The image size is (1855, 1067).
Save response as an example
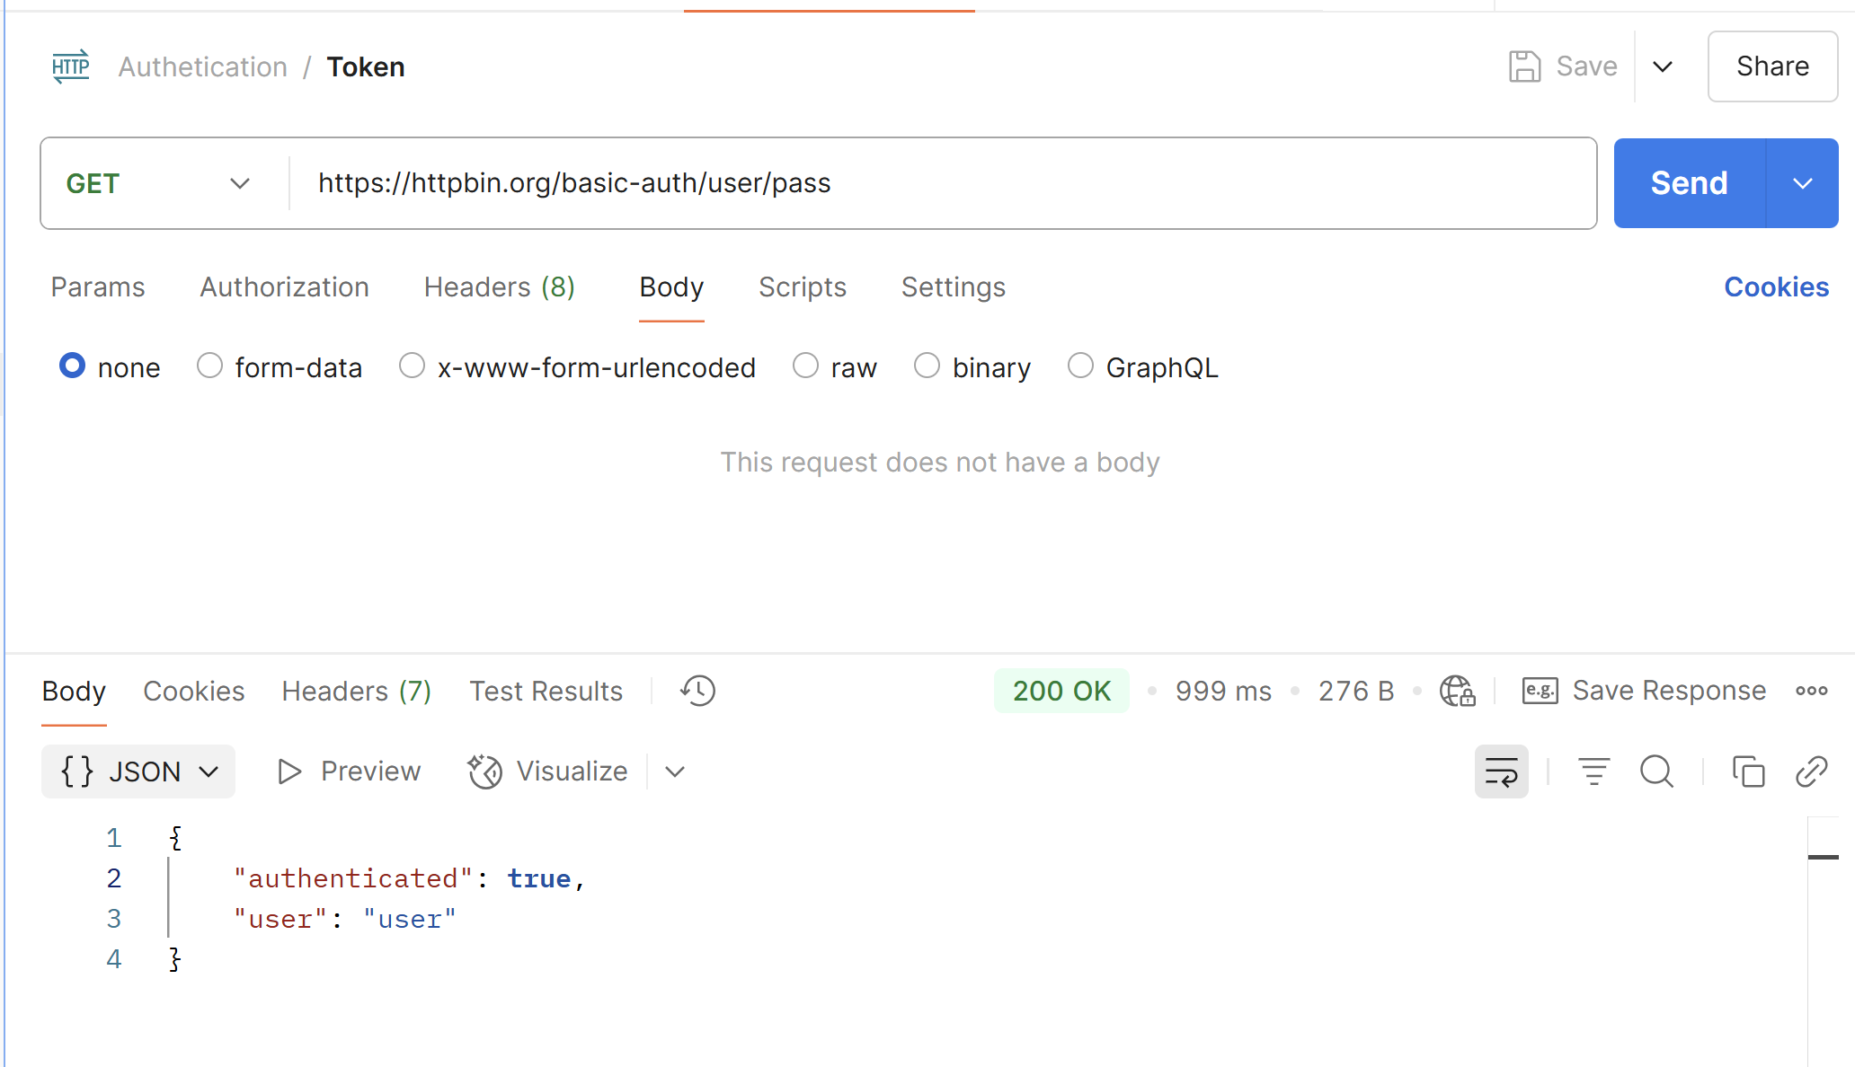1643,691
